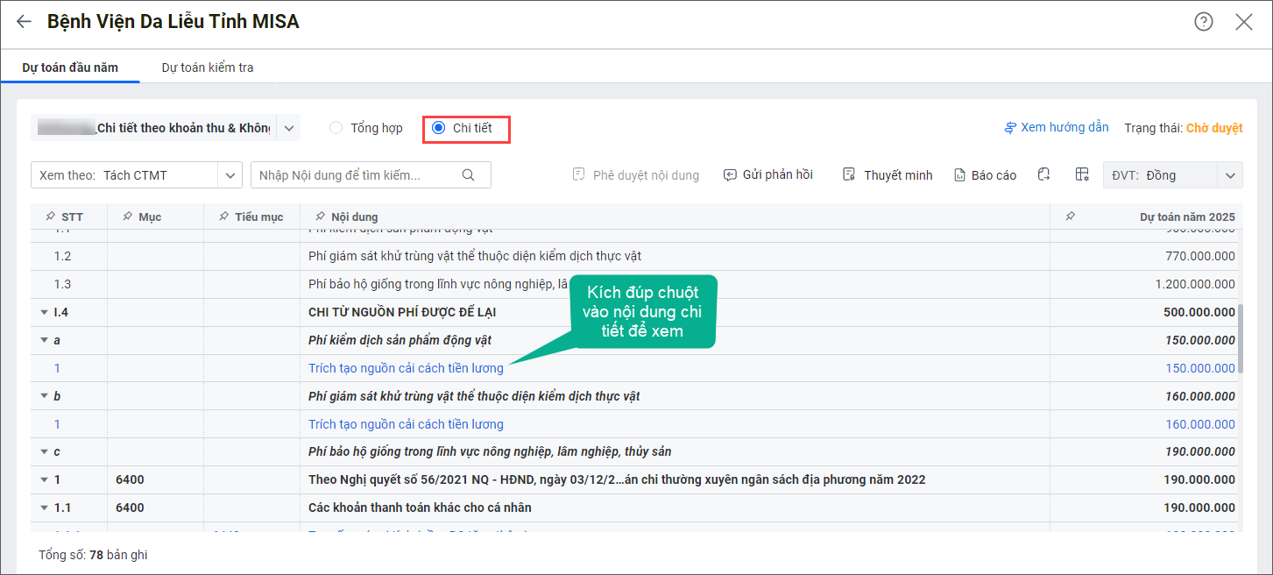Click pin icon in Tiểu mục column header
Image resolution: width=1273 pixels, height=575 pixels.
point(223,217)
